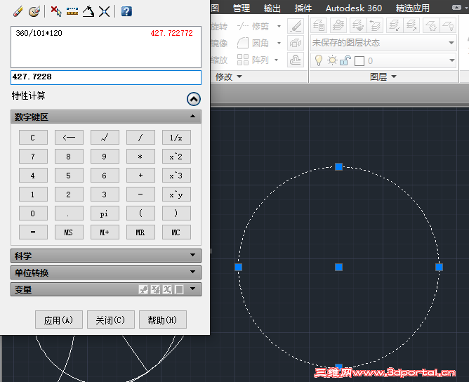
Task: Click the backspace arrow key
Action: coord(69,138)
